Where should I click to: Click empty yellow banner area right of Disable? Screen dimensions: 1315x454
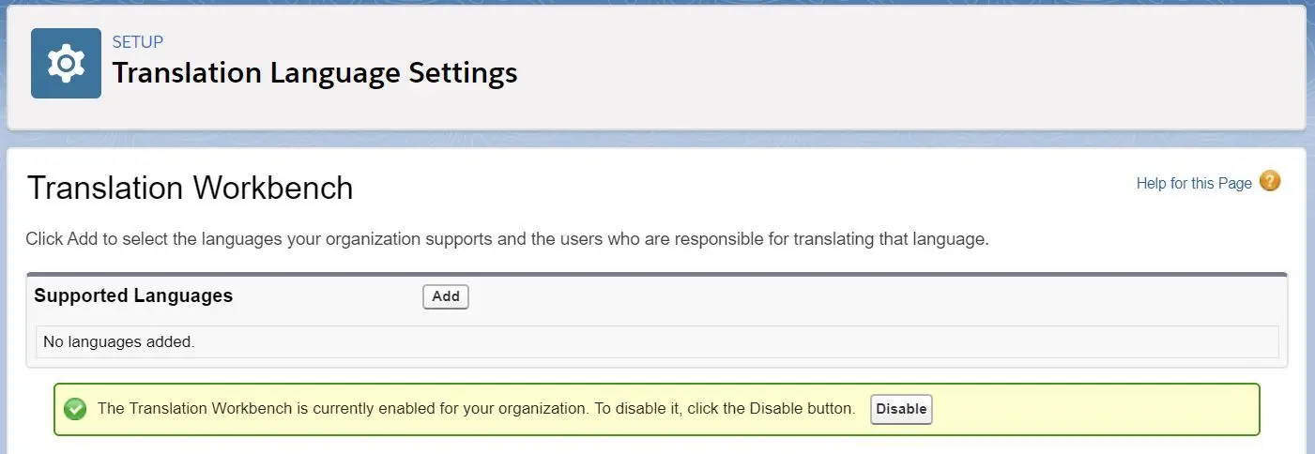1093,409
